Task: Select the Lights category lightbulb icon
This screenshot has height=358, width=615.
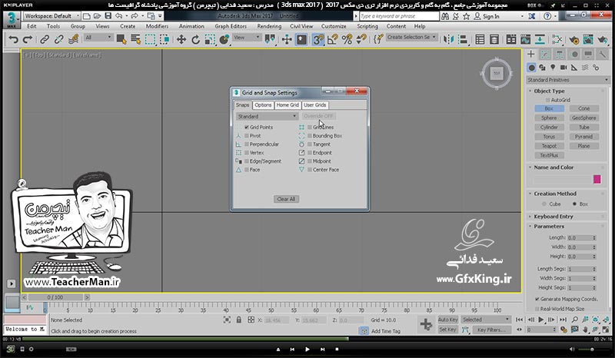Action: [553, 68]
